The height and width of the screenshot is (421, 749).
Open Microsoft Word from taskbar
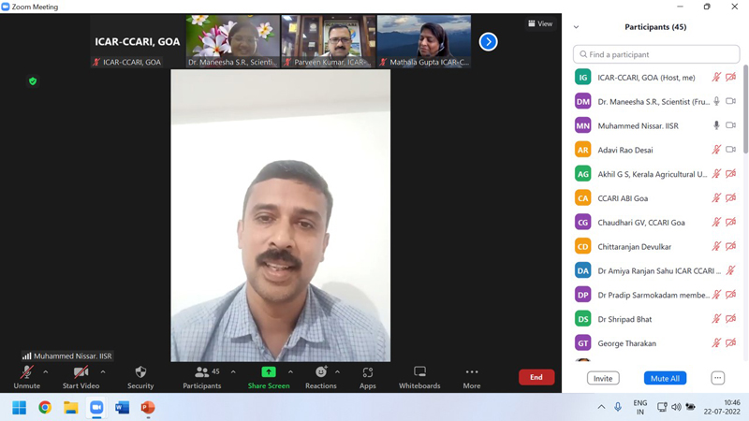click(x=123, y=408)
